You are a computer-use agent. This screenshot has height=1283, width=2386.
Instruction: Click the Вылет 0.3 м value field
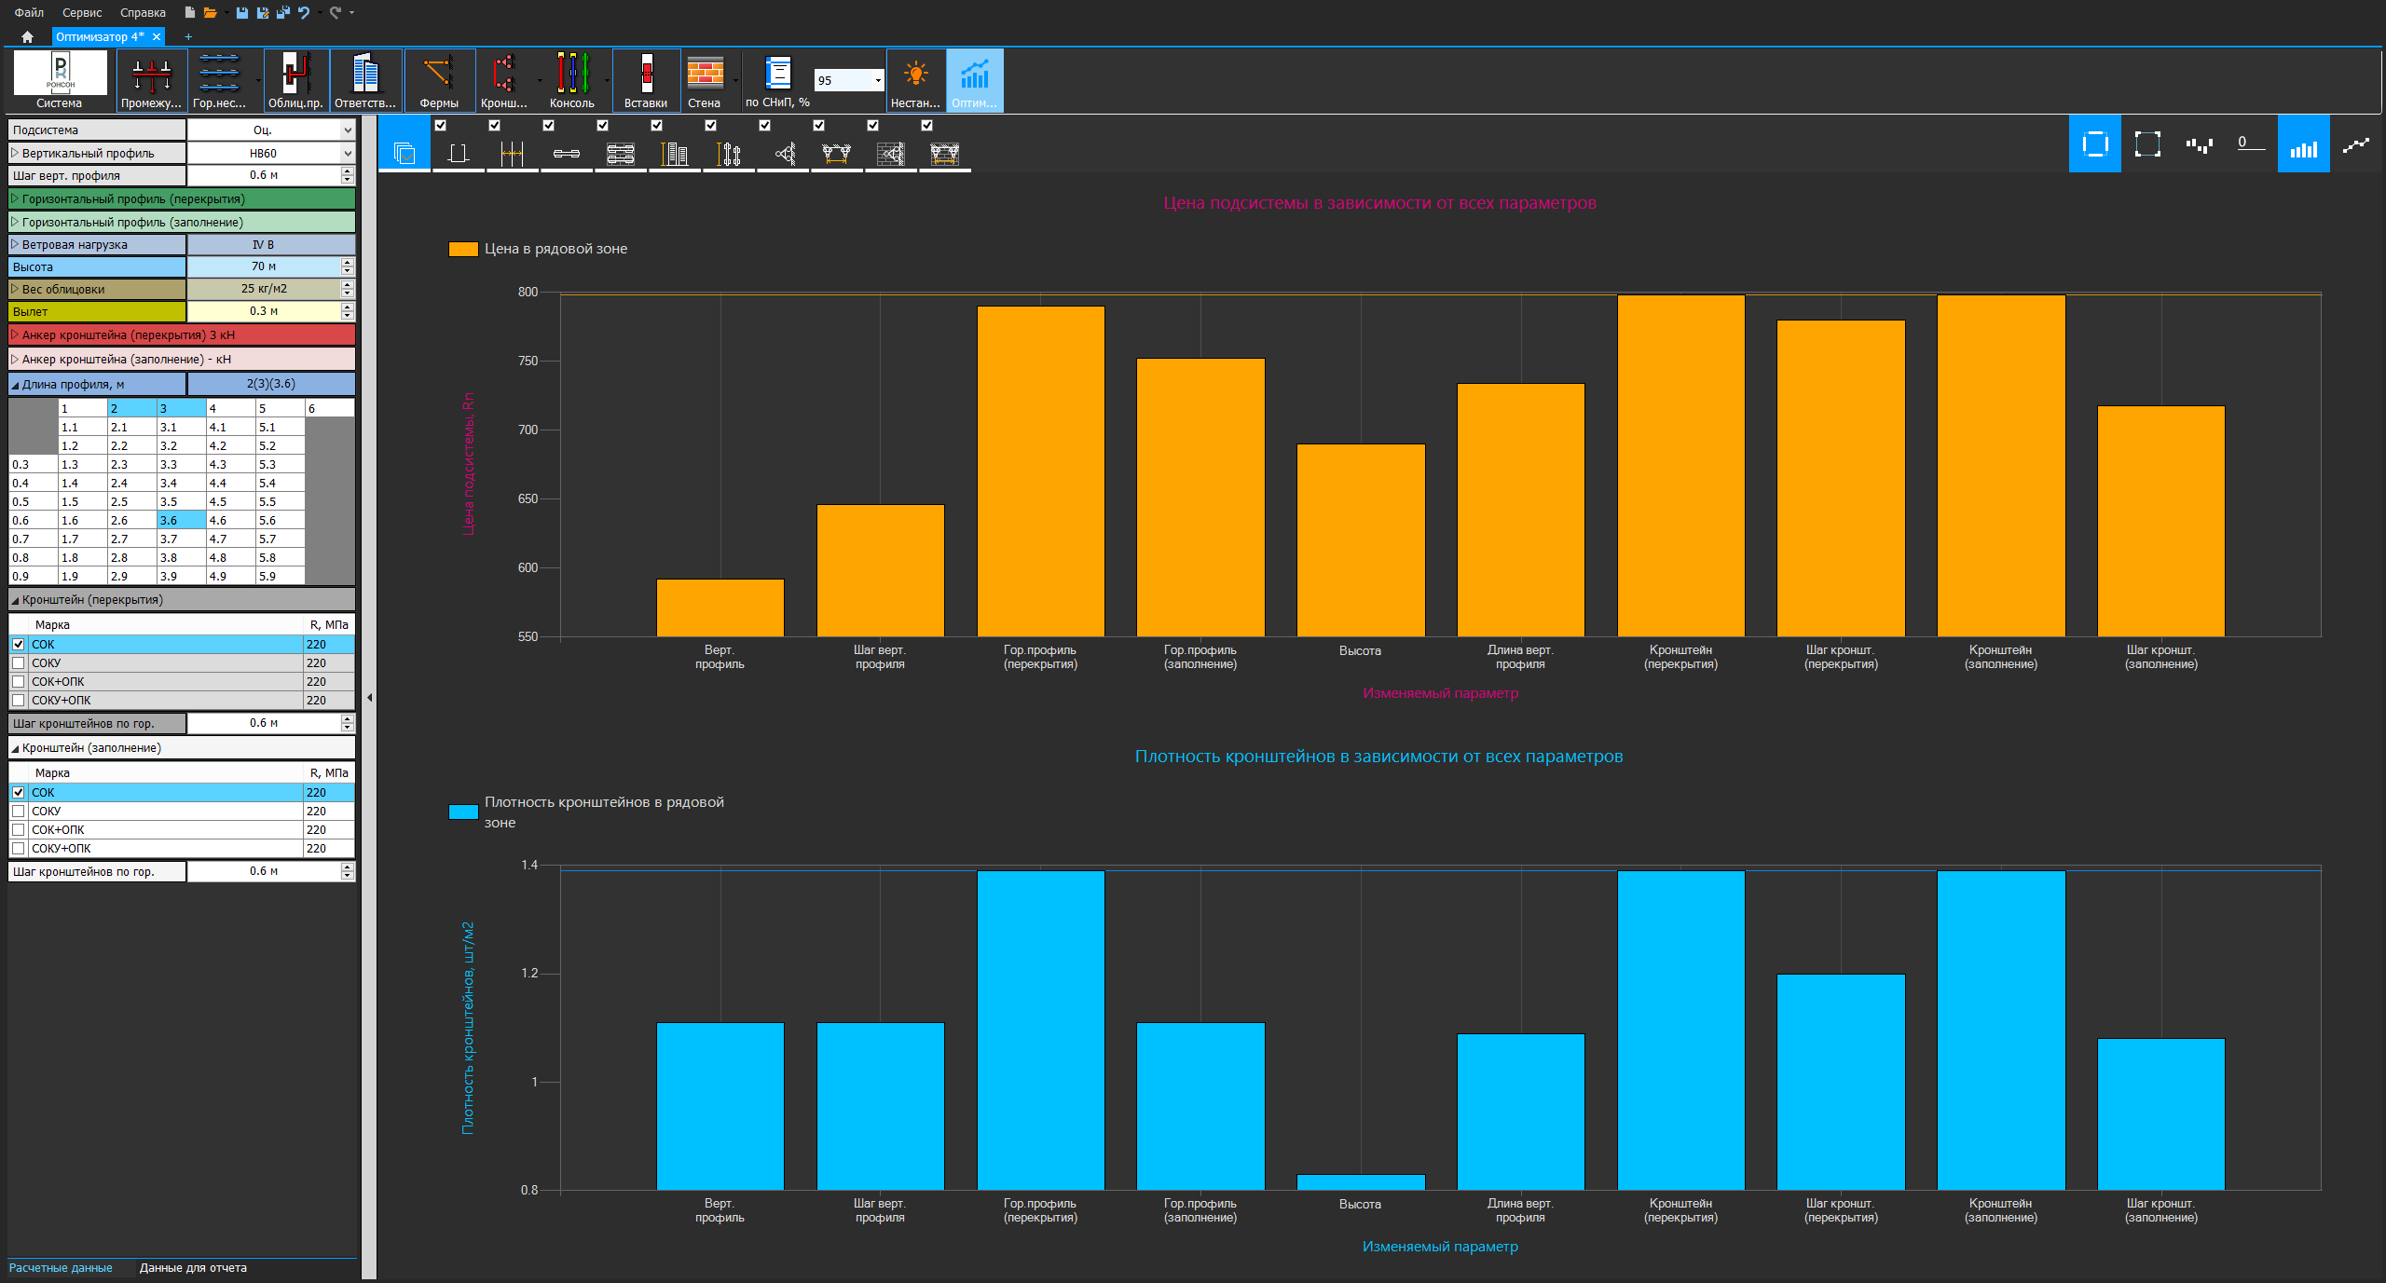[x=264, y=311]
